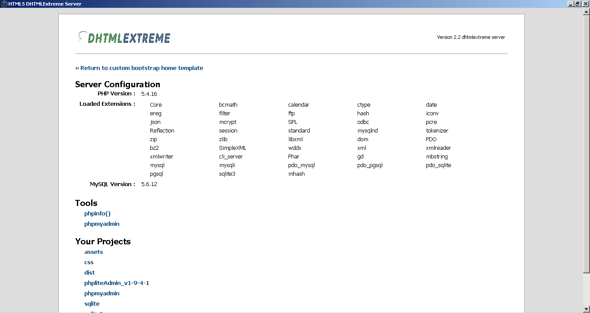Click the "Your Projects" heading

(103, 241)
